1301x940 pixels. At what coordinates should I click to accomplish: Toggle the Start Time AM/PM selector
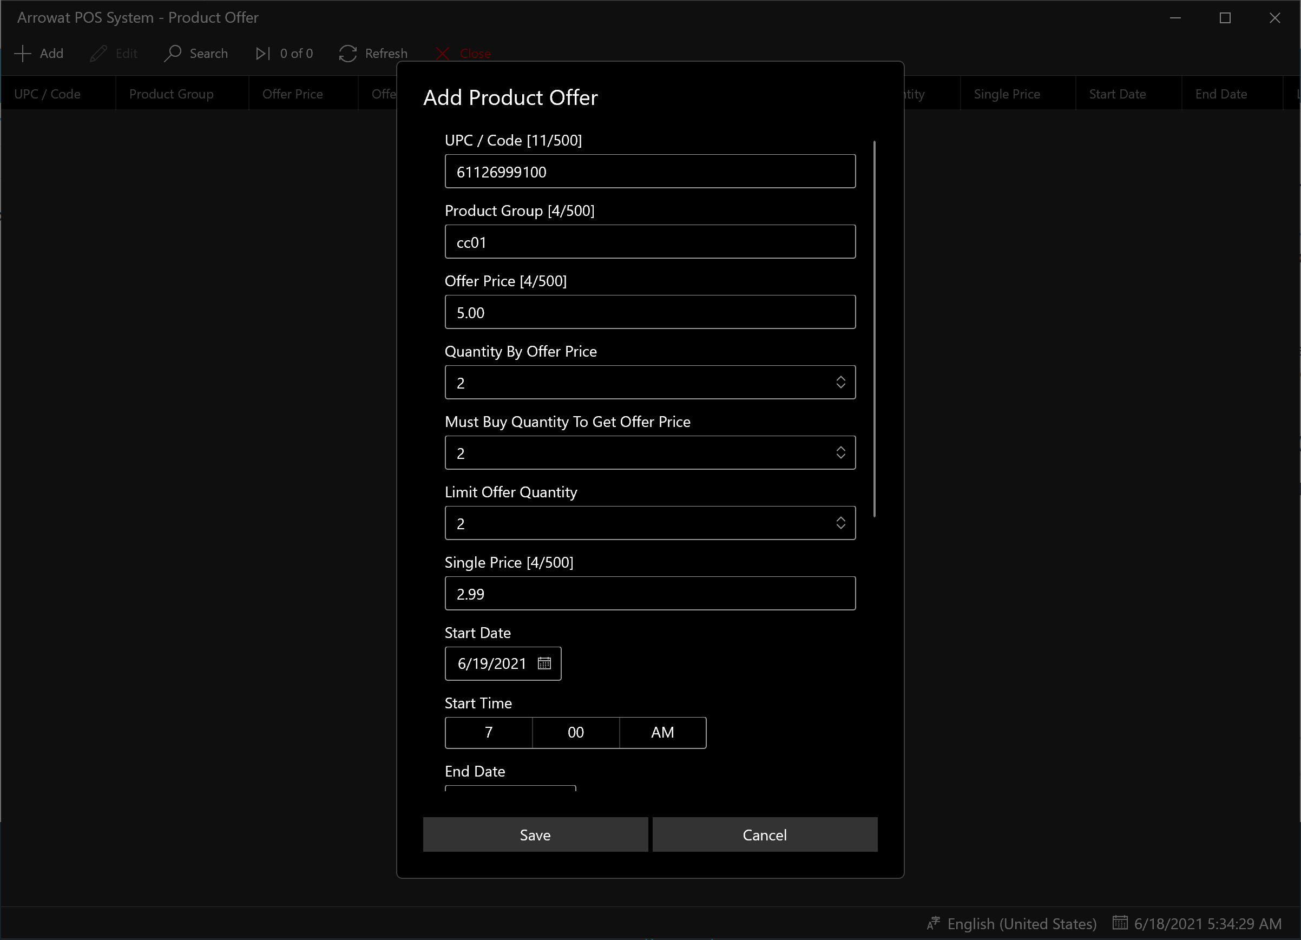click(x=662, y=732)
